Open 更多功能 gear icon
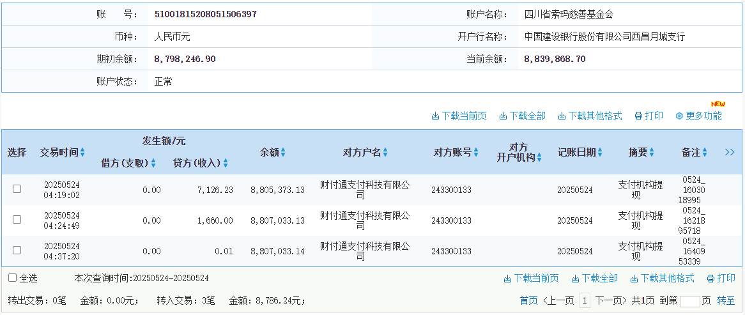The height and width of the screenshot is (315, 745). pyautogui.click(x=679, y=116)
